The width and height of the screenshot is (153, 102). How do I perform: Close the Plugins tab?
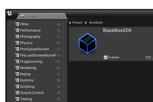[63, 16]
